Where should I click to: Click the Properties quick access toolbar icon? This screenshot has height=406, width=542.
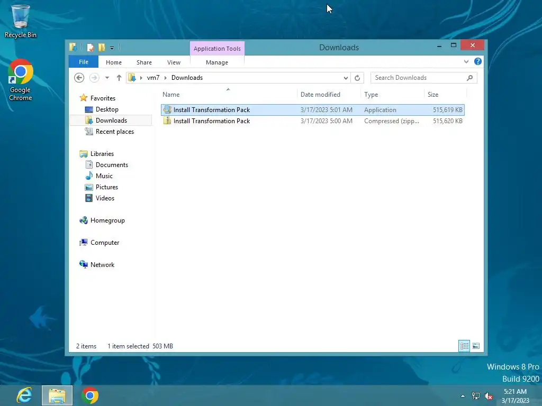click(90, 47)
